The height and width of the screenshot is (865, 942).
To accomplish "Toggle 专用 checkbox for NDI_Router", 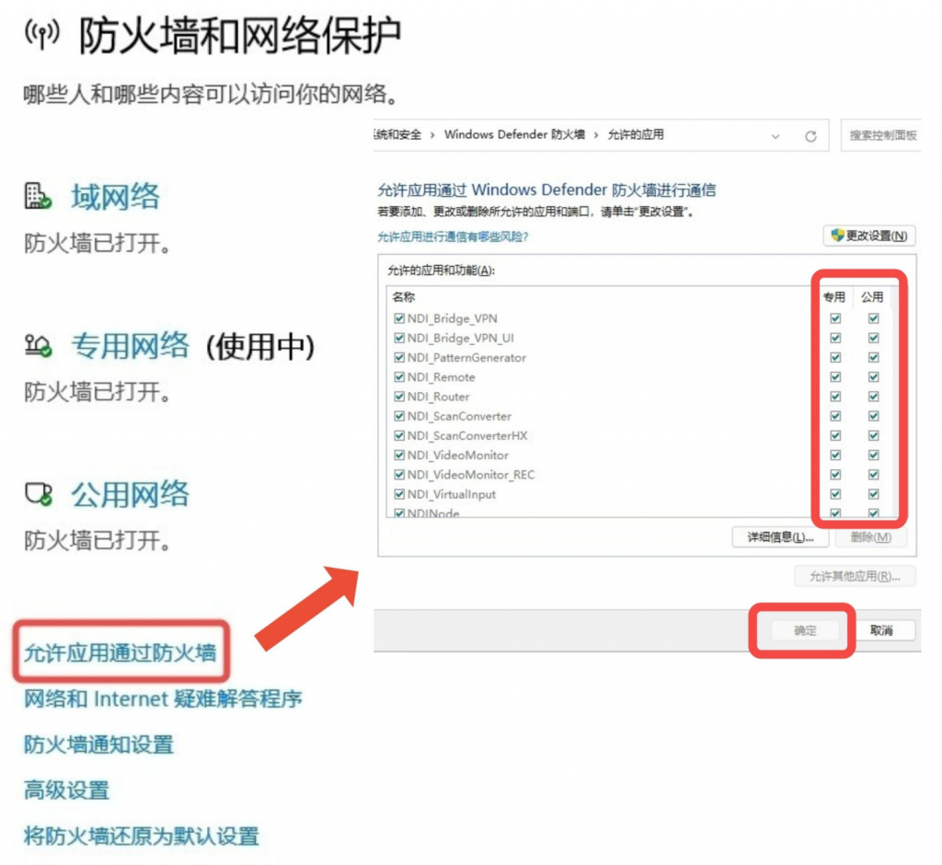I will 835,396.
